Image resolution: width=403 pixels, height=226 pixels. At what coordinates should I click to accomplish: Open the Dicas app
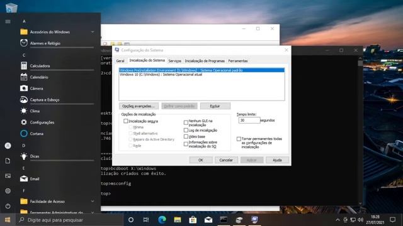click(57, 156)
